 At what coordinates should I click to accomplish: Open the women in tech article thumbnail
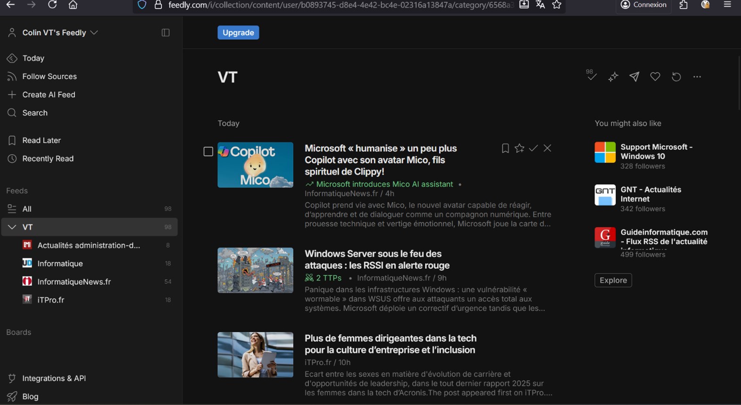coord(255,355)
